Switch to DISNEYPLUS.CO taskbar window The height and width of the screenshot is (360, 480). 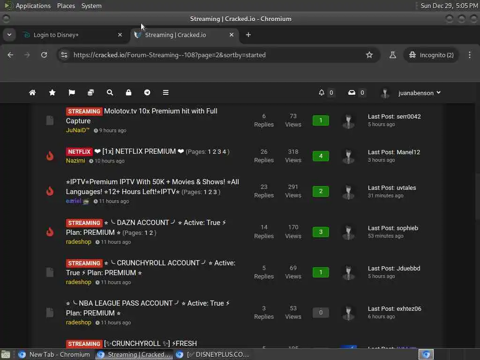213,354
